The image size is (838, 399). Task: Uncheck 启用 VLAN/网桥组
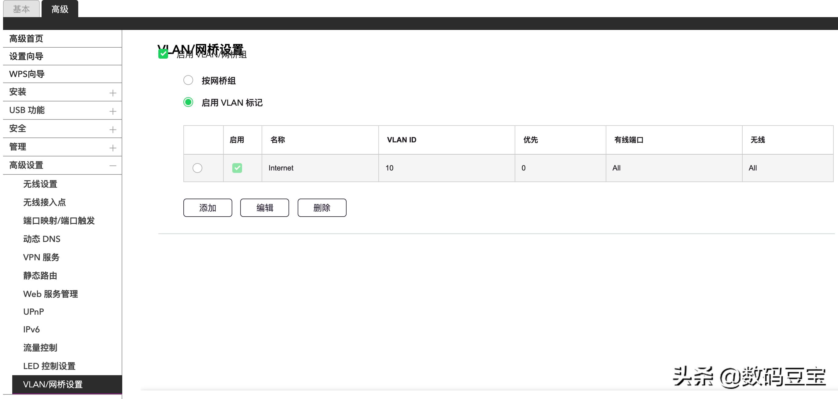(164, 55)
